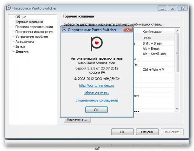194x151 pixels.
Task: Close the About Punto Switcher dialog
Action: point(128,30)
